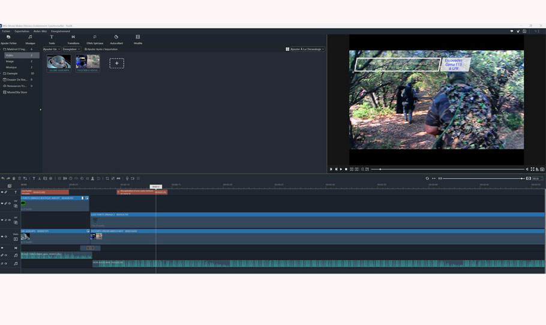Toggle eye icon on first music track
Viewport: 546px width, 325px height.
click(5, 255)
